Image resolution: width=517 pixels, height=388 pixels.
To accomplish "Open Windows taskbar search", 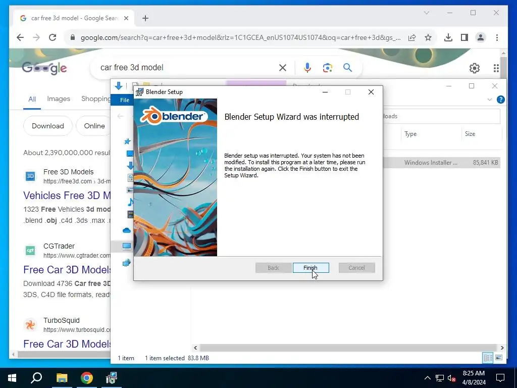I will tap(36, 378).
